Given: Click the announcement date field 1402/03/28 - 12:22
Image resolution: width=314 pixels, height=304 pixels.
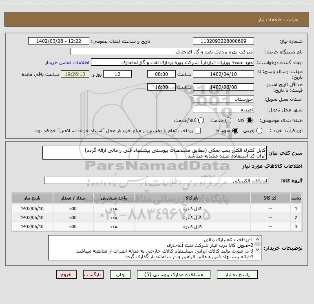Looking at the screenshot, I should pyautogui.click(x=59, y=41).
